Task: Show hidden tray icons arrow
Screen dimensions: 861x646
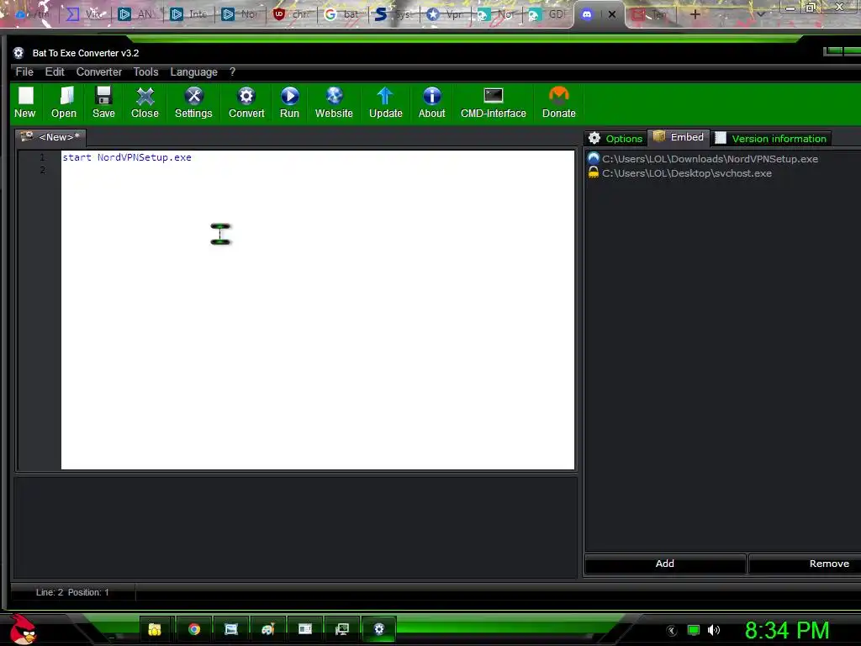Action: tap(672, 631)
